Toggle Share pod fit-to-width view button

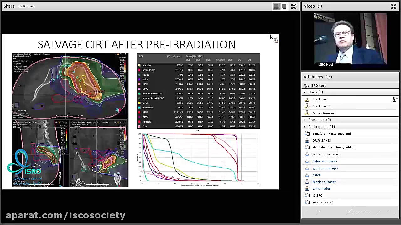point(276,6)
